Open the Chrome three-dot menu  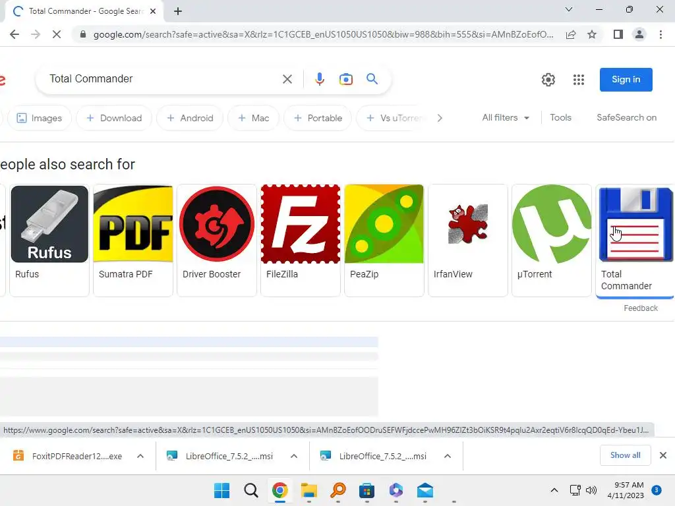point(660,34)
